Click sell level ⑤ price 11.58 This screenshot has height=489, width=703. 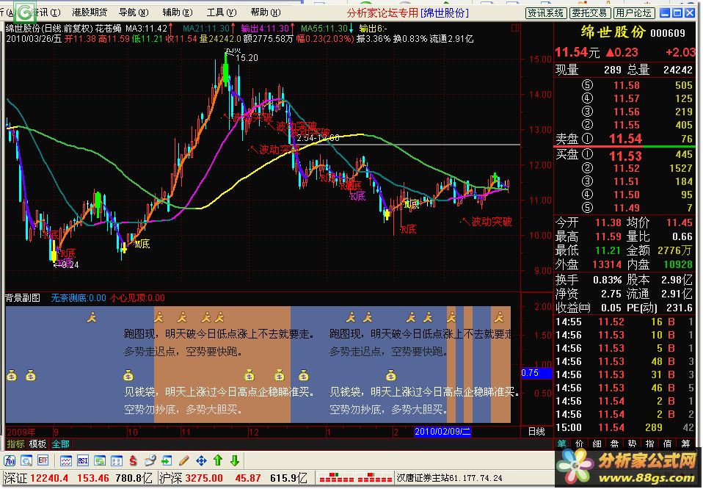point(627,85)
